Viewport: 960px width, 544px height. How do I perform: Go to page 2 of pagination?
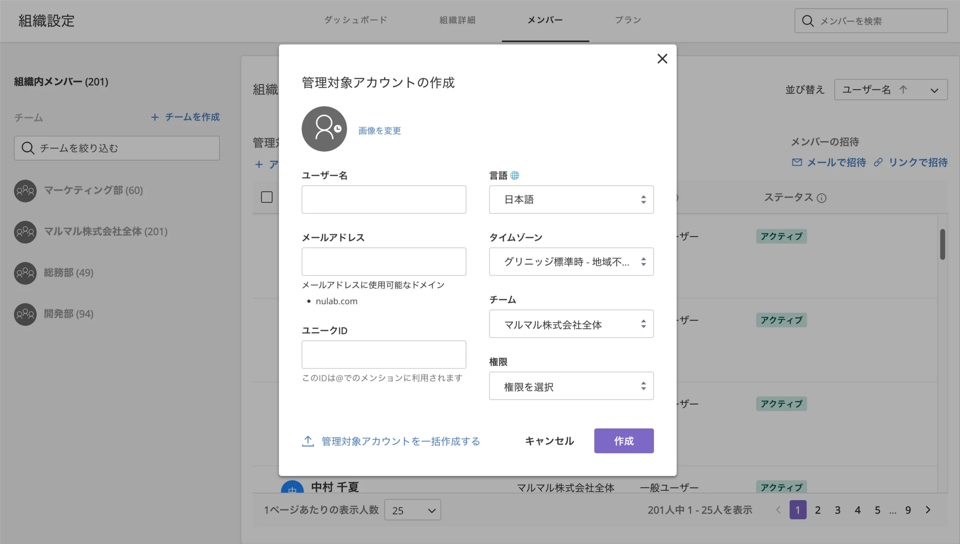click(818, 510)
